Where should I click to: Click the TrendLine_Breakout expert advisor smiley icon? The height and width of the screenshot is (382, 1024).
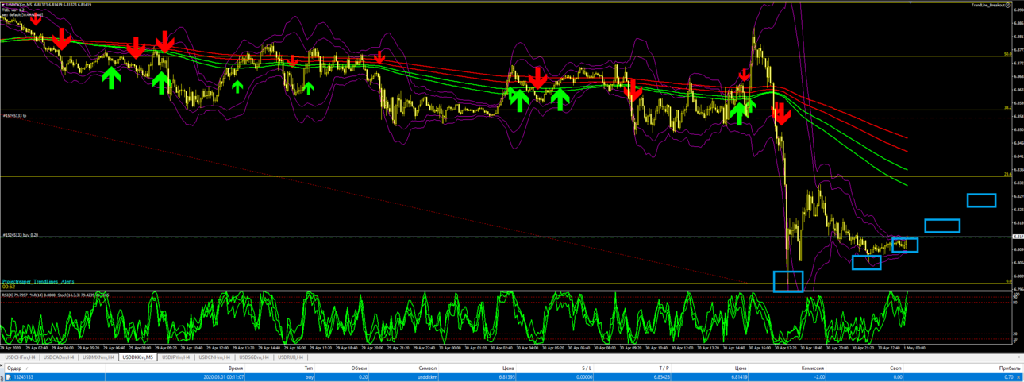[x=1008, y=5]
